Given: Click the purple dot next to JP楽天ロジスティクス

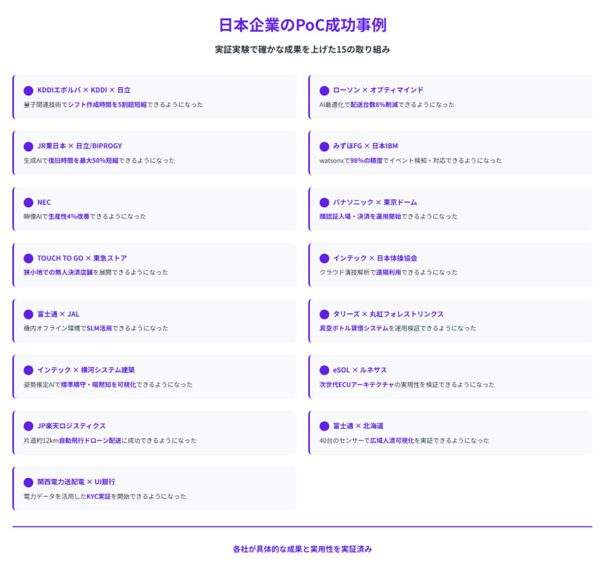Looking at the screenshot, I should coord(28,426).
